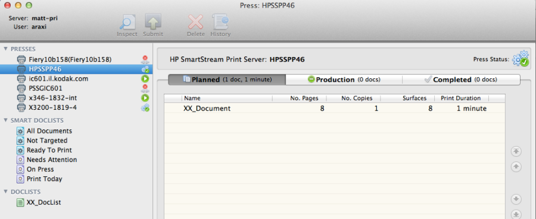Open the Ready To Print list

(49, 150)
